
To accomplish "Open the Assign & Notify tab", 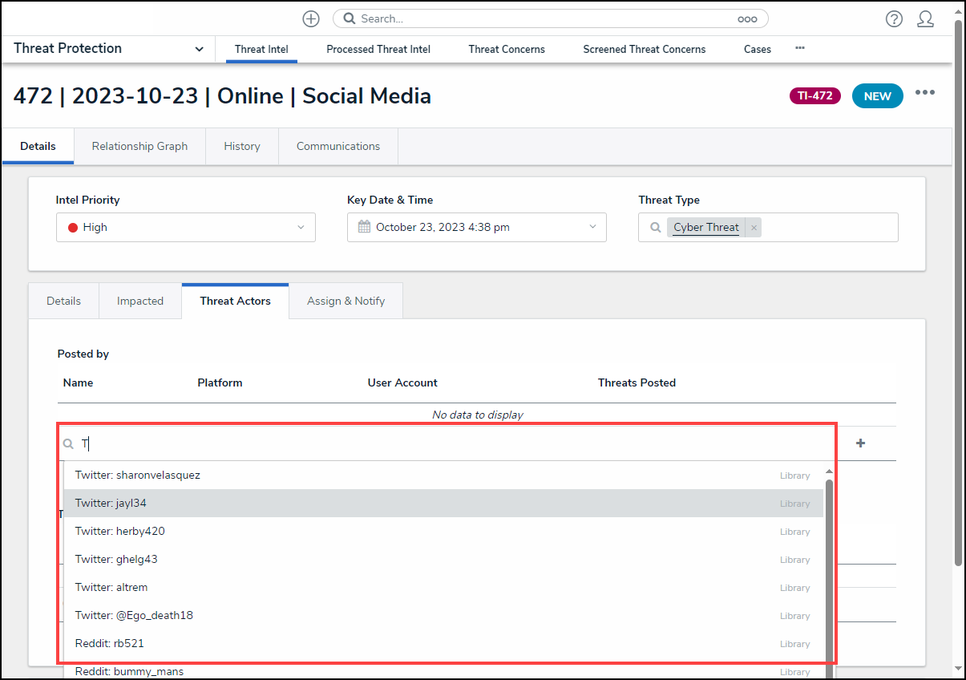I will click(x=346, y=301).
